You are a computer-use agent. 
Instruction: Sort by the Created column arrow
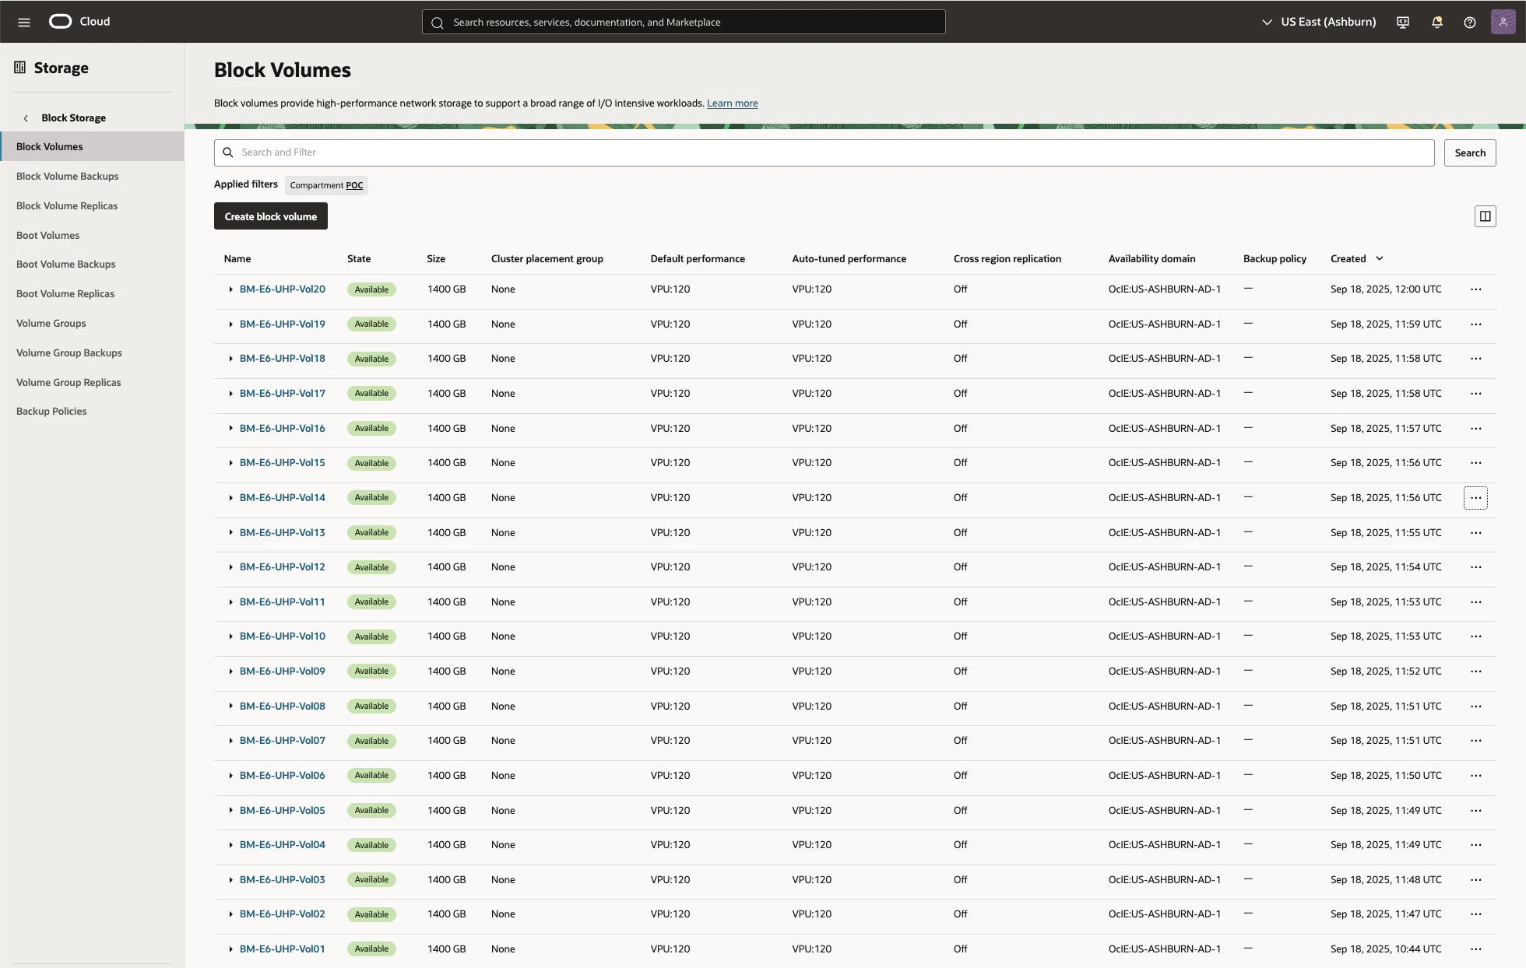pyautogui.click(x=1380, y=258)
